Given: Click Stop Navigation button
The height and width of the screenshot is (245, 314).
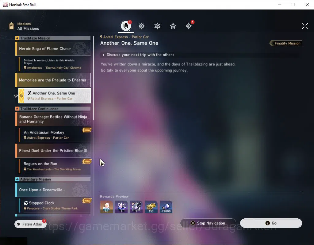Looking at the screenshot, I should pyautogui.click(x=208, y=223).
